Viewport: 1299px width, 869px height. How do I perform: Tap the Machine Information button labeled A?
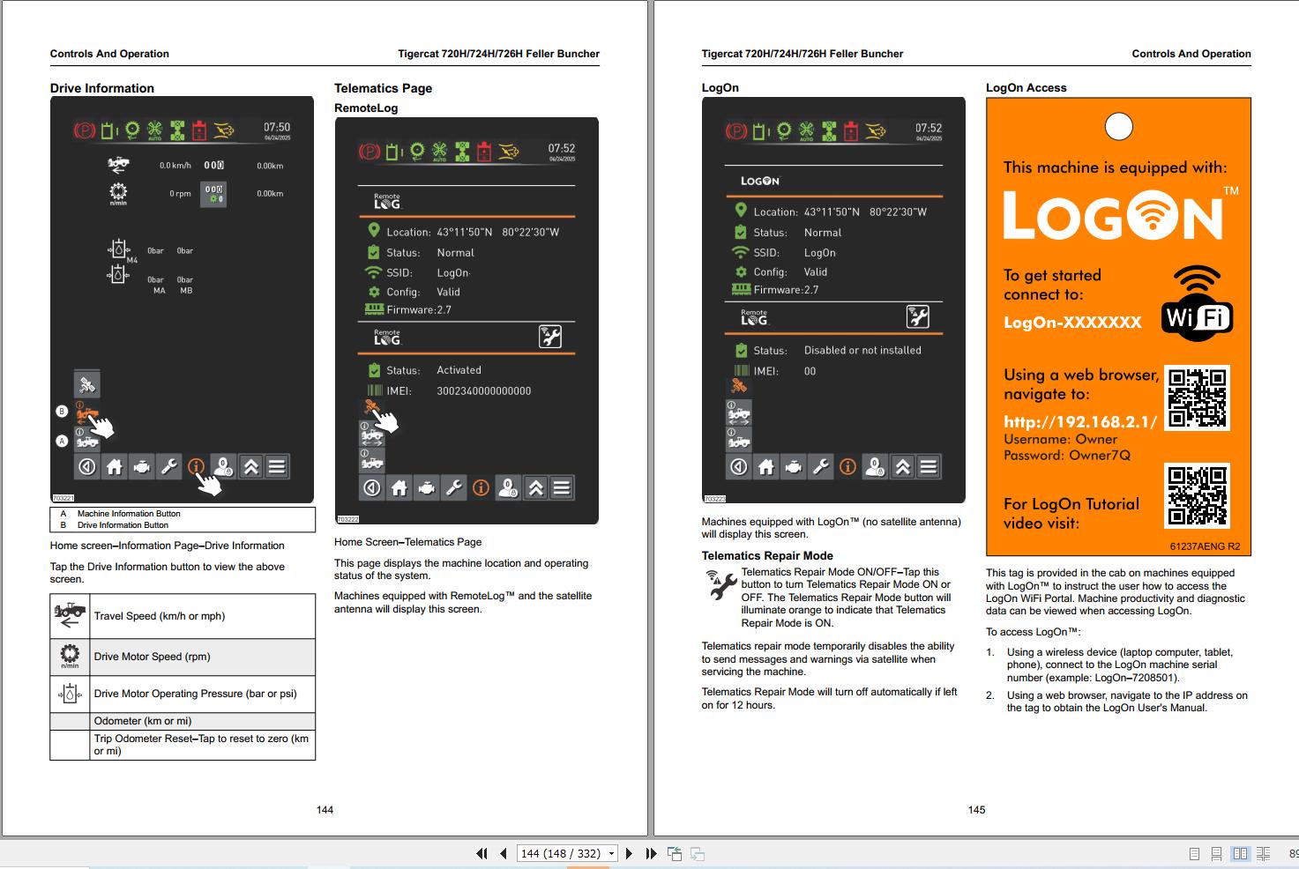click(x=86, y=440)
